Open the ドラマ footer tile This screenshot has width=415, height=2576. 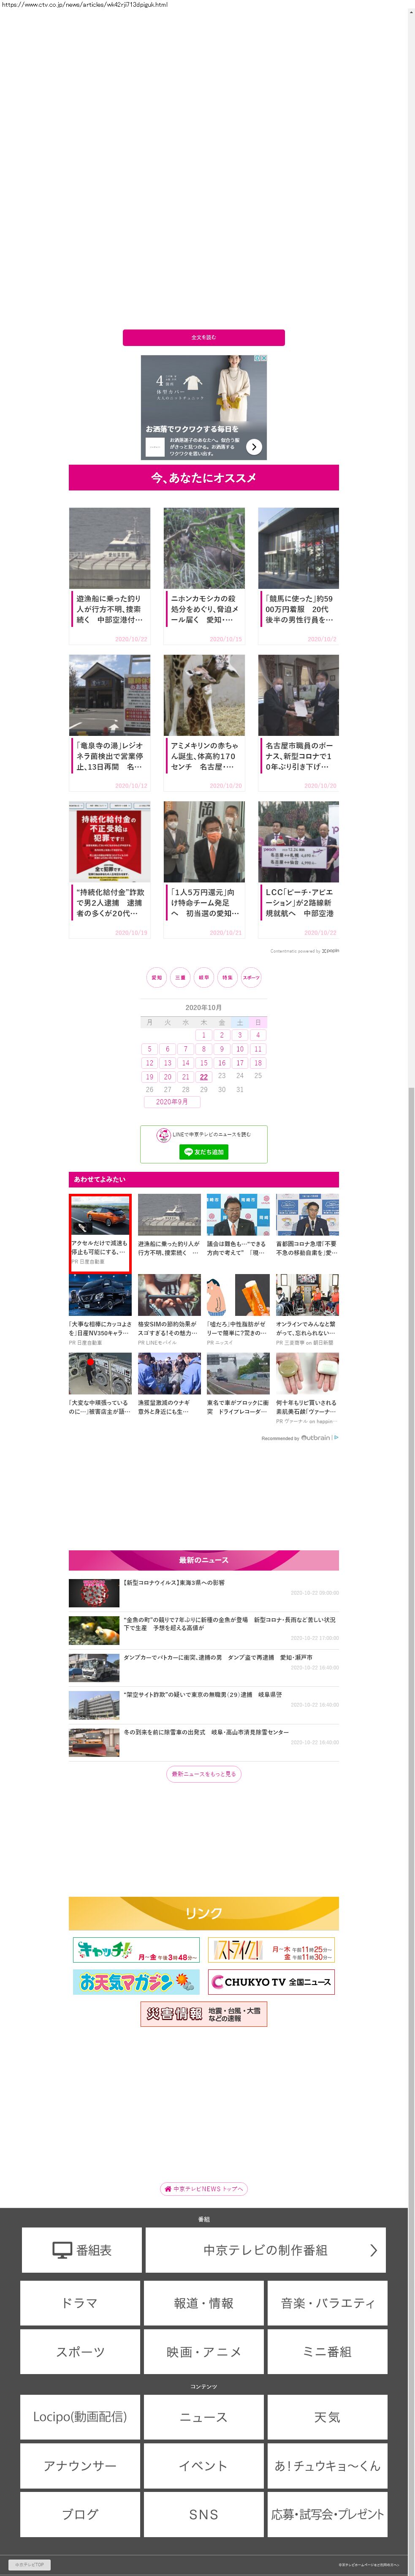[x=80, y=2303]
